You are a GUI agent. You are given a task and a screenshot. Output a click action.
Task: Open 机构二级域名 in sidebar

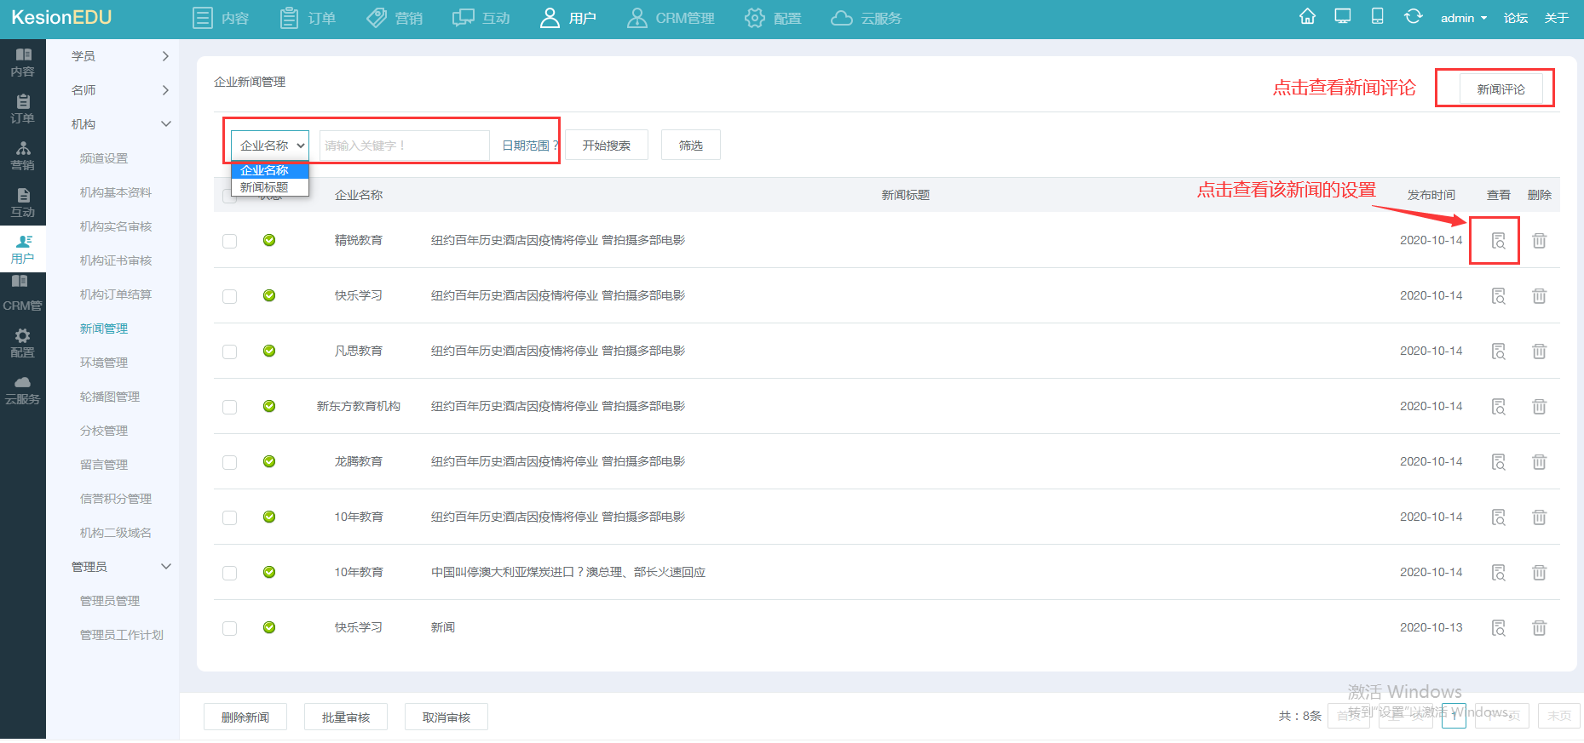(x=116, y=533)
